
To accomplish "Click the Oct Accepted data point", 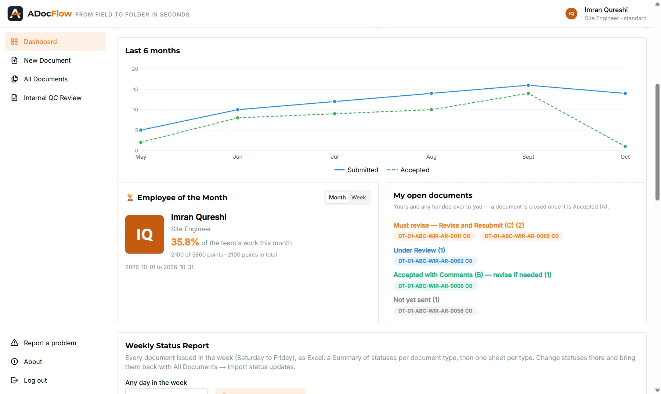I will pyautogui.click(x=625, y=146).
